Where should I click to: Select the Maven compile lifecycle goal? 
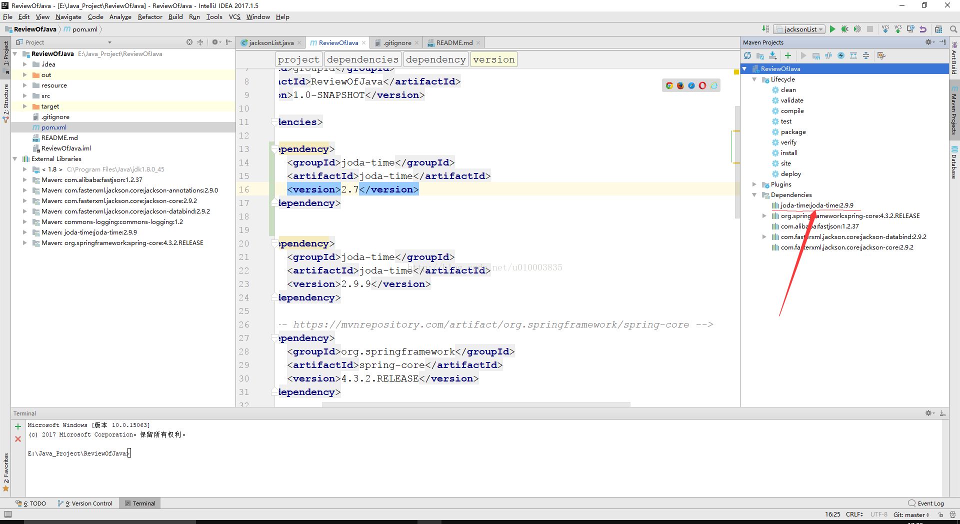pyautogui.click(x=792, y=111)
